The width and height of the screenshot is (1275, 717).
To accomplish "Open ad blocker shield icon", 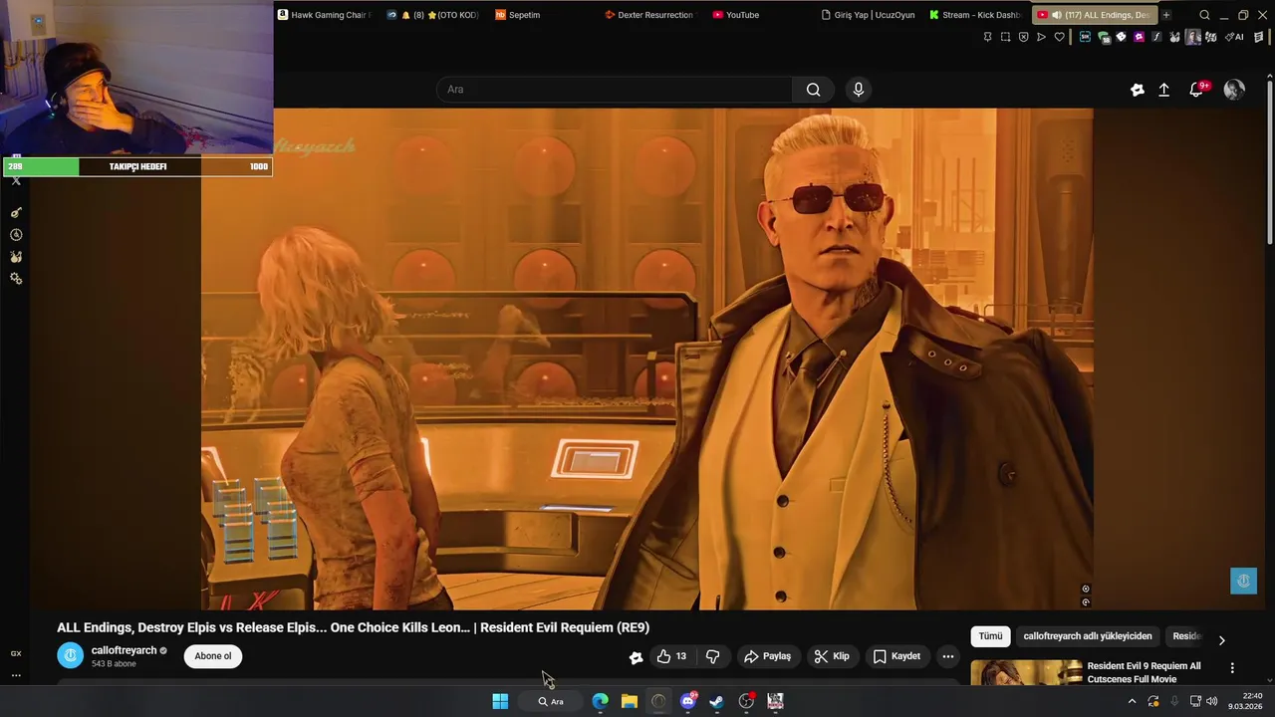I will tap(1023, 37).
